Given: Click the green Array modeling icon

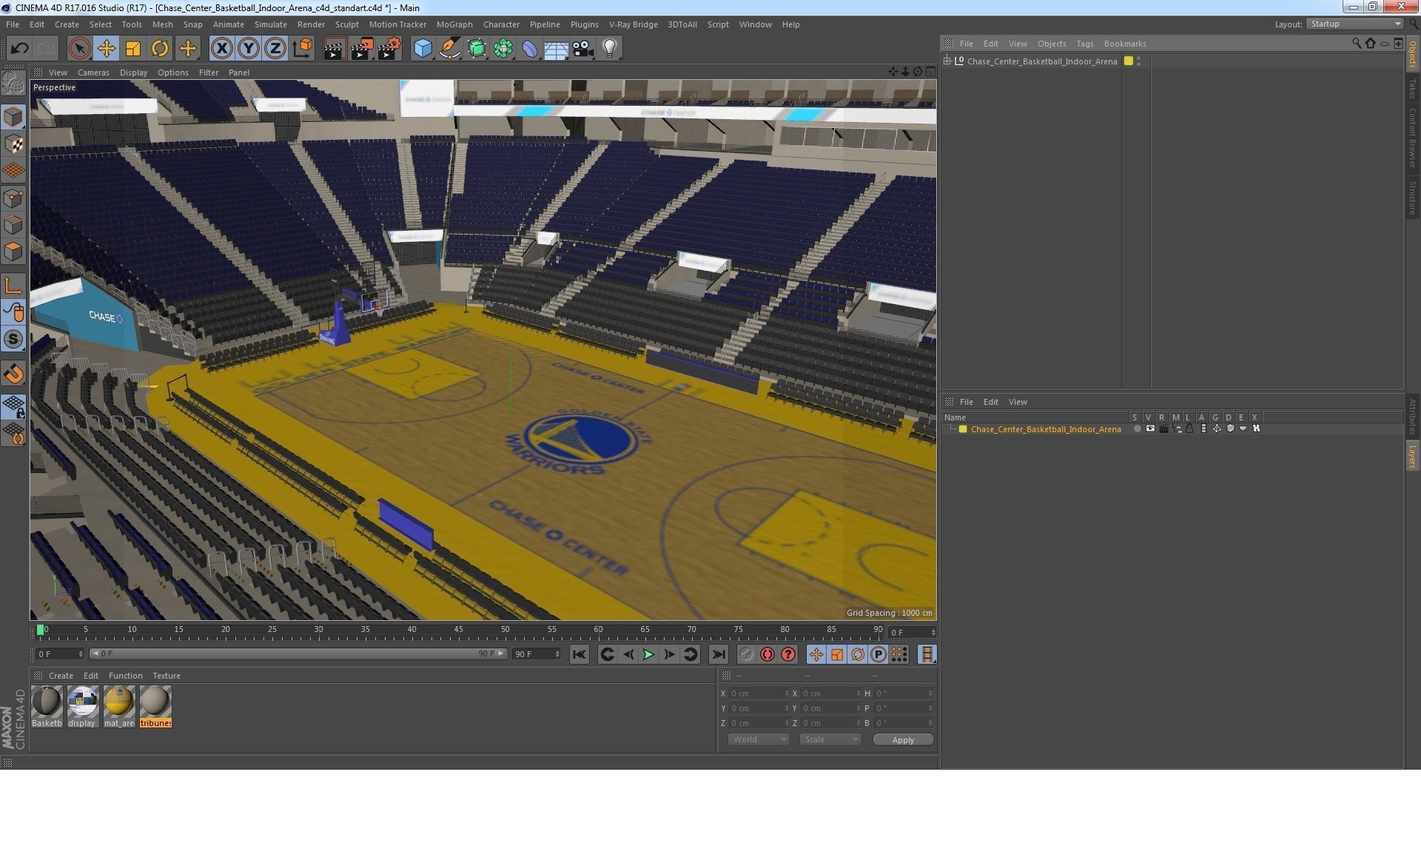Looking at the screenshot, I should click(x=503, y=49).
